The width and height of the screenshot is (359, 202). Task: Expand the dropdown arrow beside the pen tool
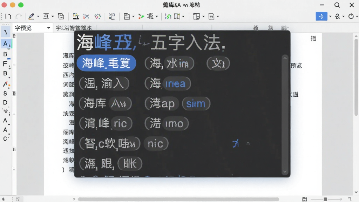pyautogui.click(x=38, y=16)
